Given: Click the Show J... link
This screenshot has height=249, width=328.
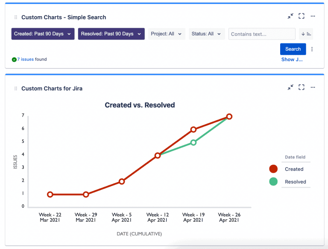Looking at the screenshot, I should (292, 60).
